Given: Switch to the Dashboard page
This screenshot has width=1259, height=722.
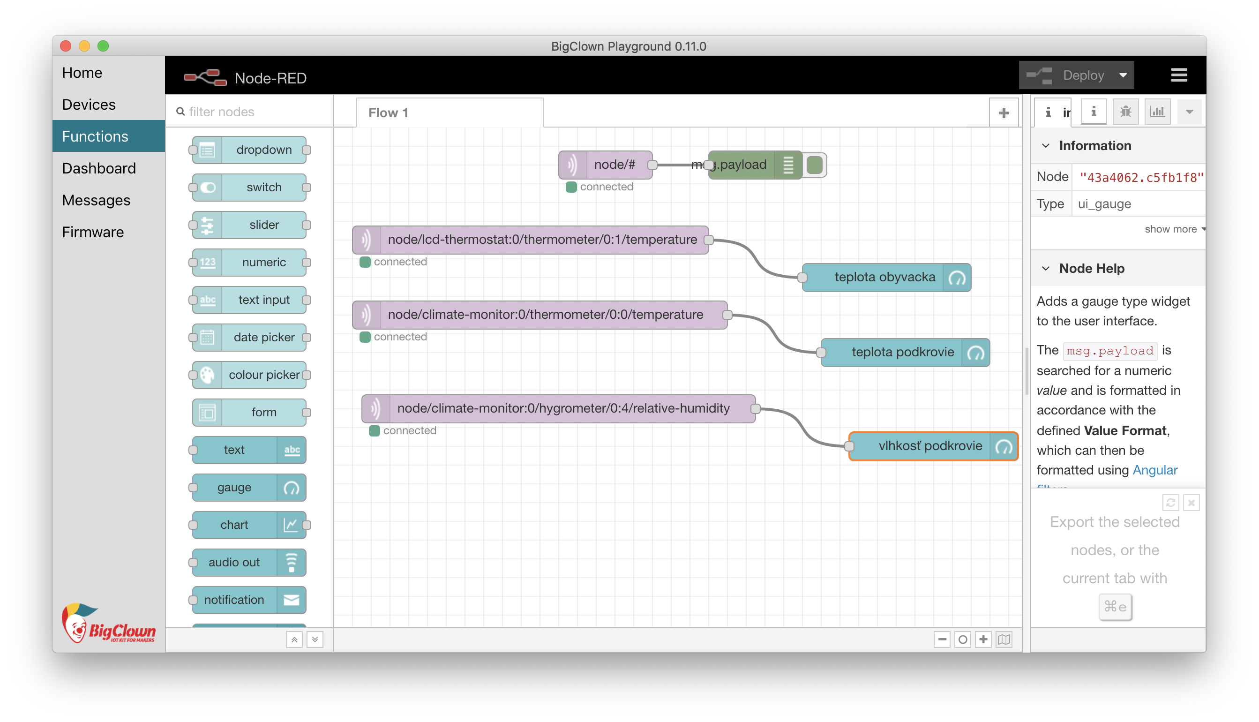Looking at the screenshot, I should point(98,168).
